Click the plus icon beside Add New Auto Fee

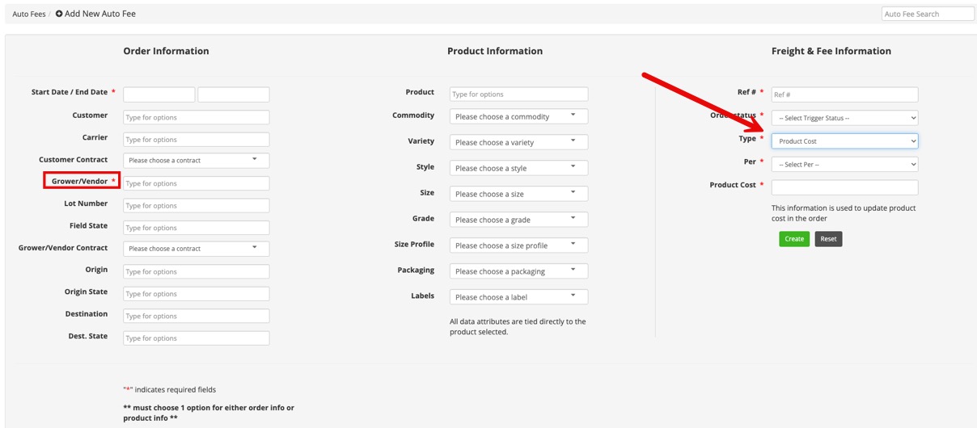[x=59, y=14]
